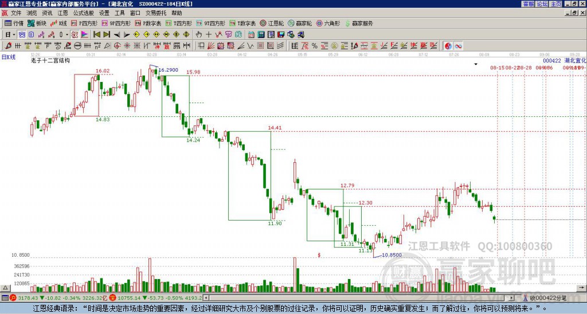This screenshot has height=314, width=587.
Task: Select the percent sign tool
Action: point(315,46)
